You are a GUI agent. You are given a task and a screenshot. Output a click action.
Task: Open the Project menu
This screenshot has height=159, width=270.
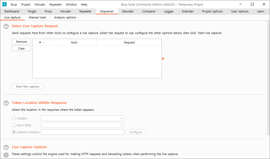pos(26,4)
